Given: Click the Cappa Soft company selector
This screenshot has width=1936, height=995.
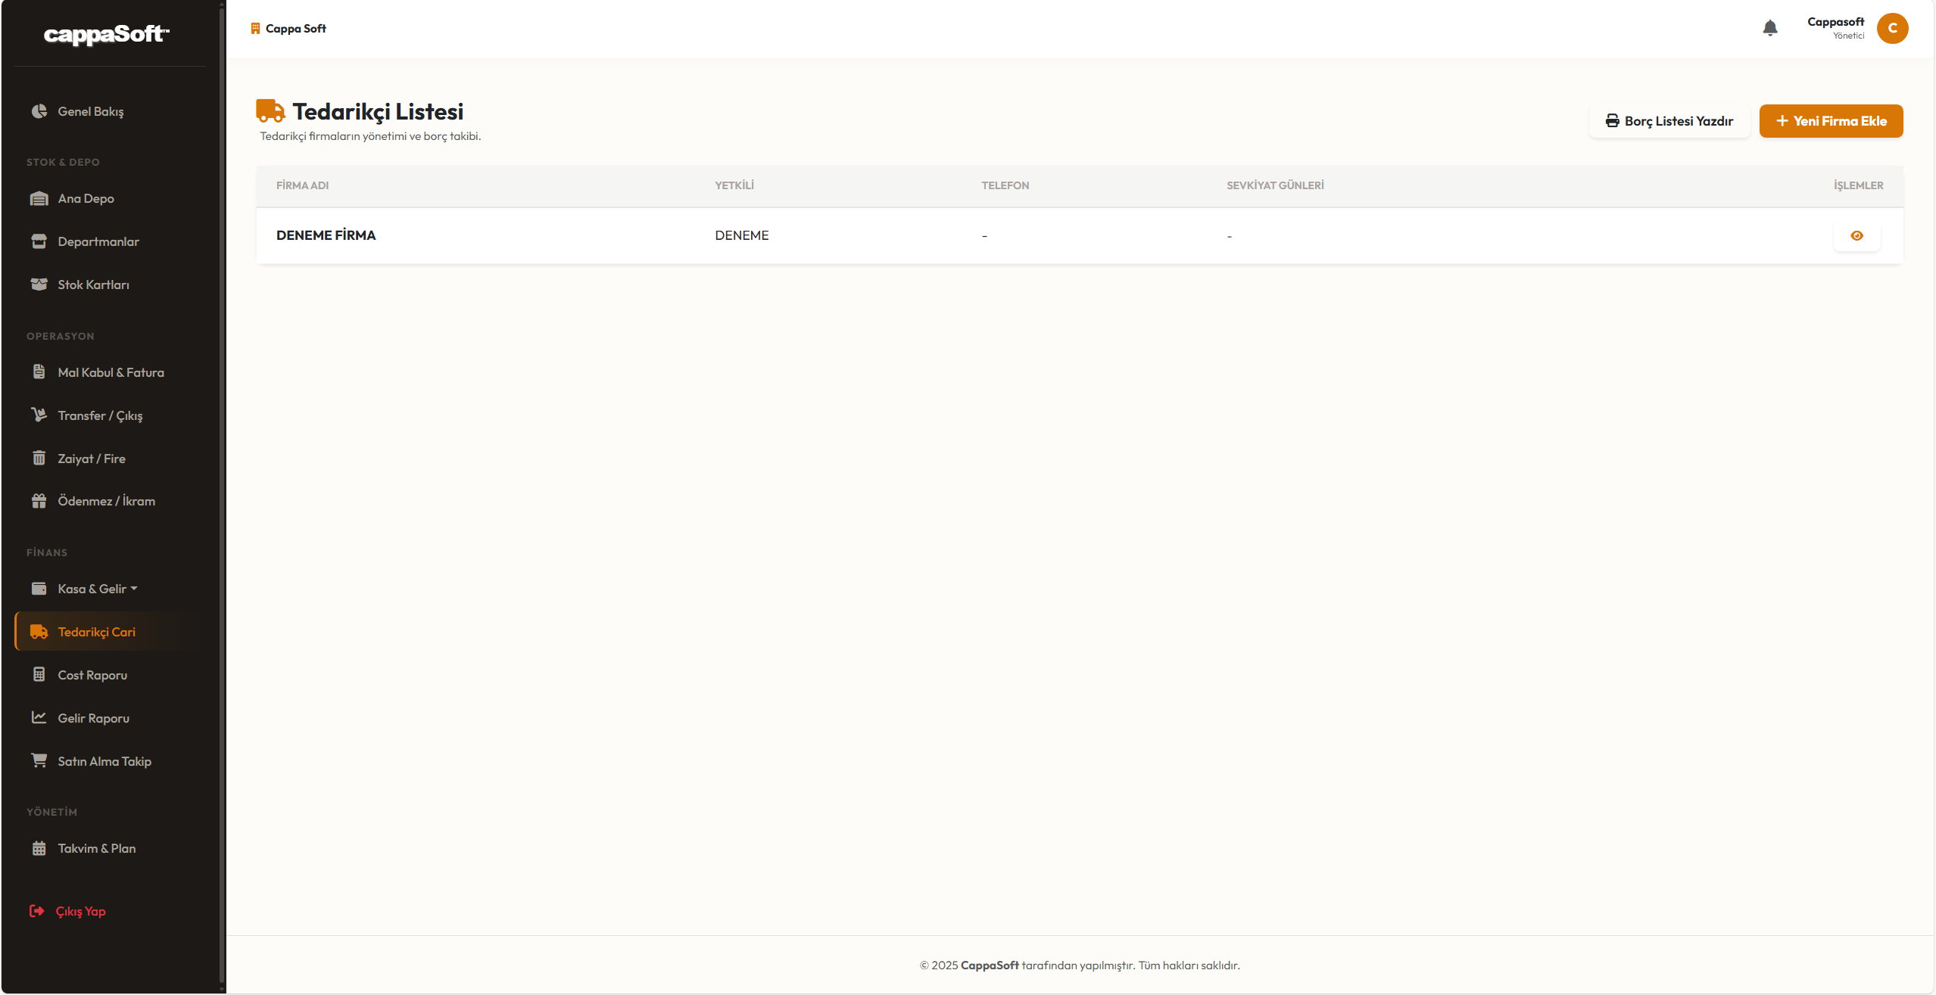Looking at the screenshot, I should click(x=288, y=29).
